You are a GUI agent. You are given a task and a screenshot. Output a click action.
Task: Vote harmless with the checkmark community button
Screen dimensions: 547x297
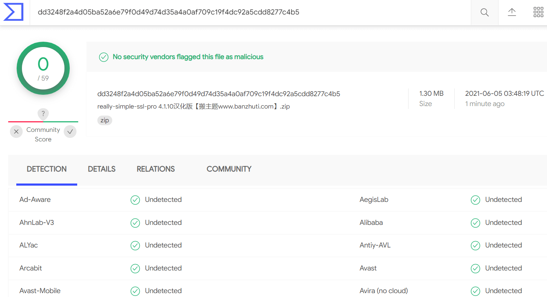70,132
